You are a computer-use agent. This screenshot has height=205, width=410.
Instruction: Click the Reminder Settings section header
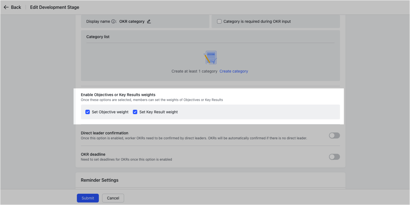(99, 180)
